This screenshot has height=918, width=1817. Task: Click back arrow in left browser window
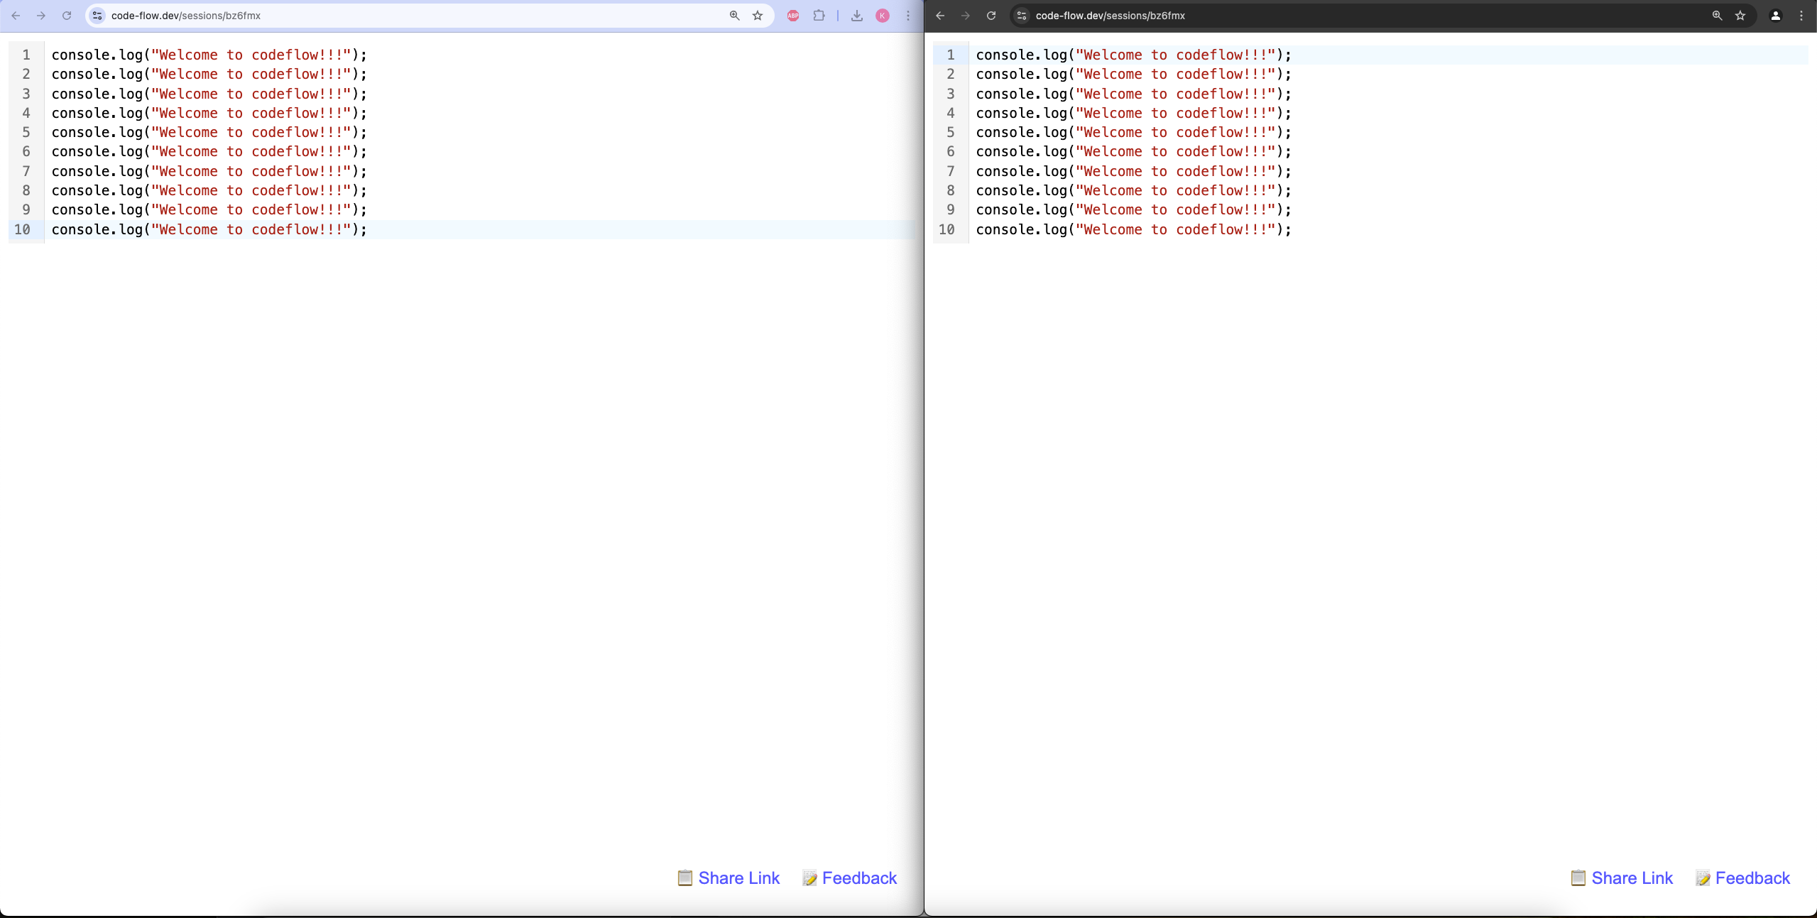click(x=16, y=16)
